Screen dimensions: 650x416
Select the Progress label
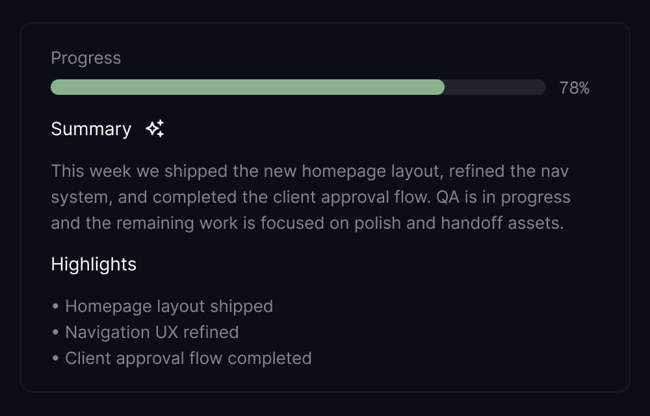point(86,58)
